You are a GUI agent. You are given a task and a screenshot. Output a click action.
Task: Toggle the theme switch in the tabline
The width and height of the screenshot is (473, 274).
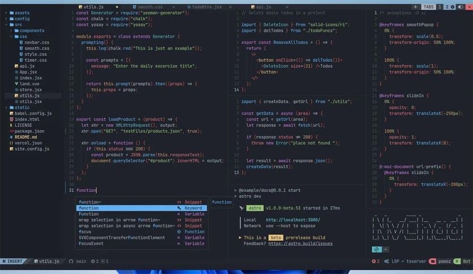coord(459,7)
